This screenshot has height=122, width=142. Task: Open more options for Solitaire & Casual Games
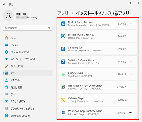pyautogui.click(x=131, y=62)
